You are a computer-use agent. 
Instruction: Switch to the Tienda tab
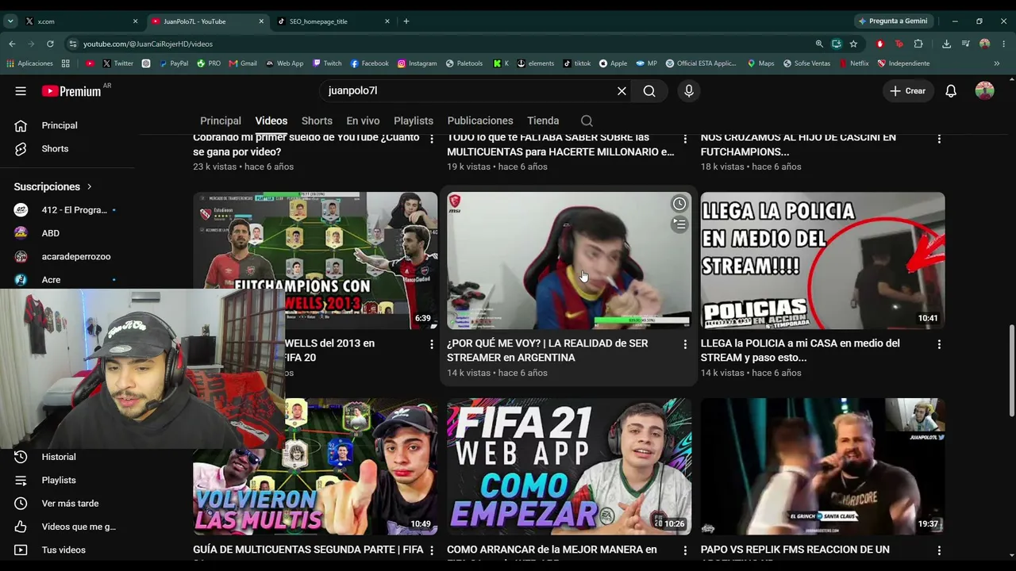(543, 121)
